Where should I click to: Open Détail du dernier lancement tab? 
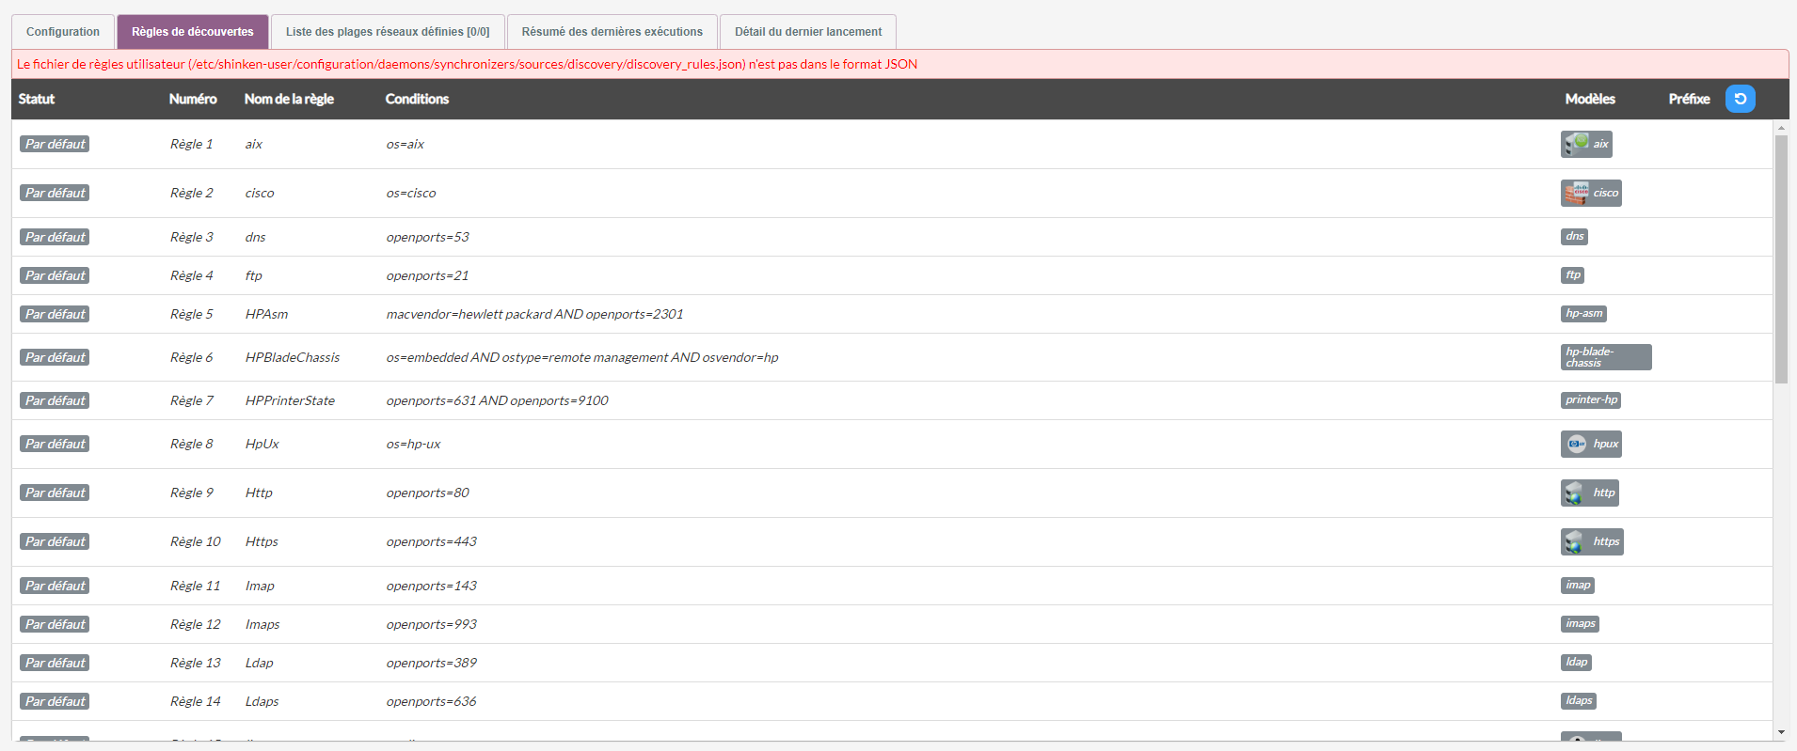(x=807, y=32)
